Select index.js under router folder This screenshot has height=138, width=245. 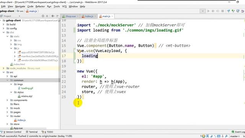click(x=20, y=120)
